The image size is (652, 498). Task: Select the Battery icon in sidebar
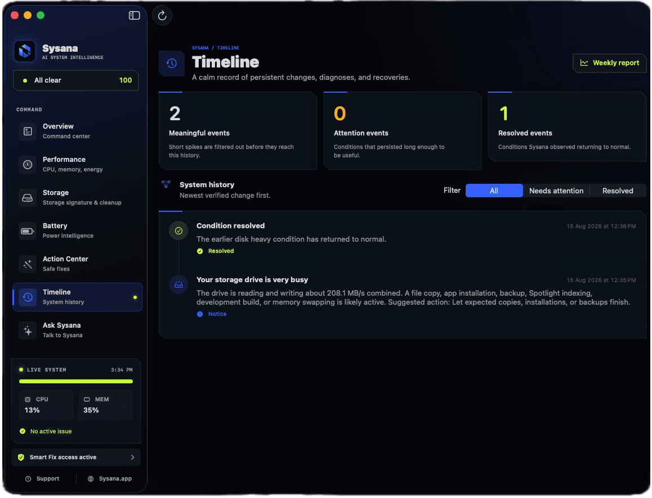(28, 231)
